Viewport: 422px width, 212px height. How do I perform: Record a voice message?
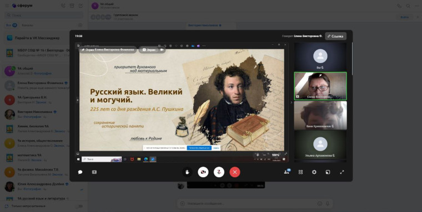[328, 204]
